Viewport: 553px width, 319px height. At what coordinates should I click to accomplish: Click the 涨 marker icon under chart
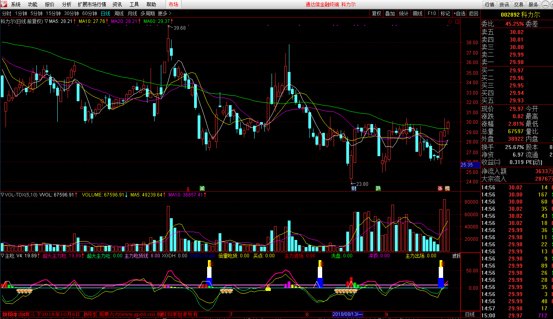pyautogui.click(x=440, y=188)
